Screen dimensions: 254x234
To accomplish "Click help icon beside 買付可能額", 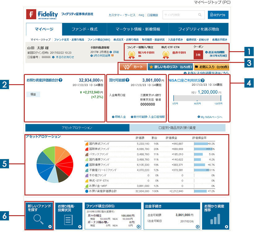I will pyautogui.click(x=127, y=80).
